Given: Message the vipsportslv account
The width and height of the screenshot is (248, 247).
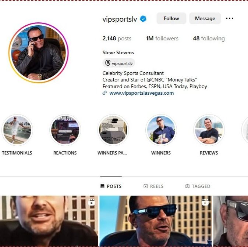Looking at the screenshot, I should pyautogui.click(x=205, y=18).
